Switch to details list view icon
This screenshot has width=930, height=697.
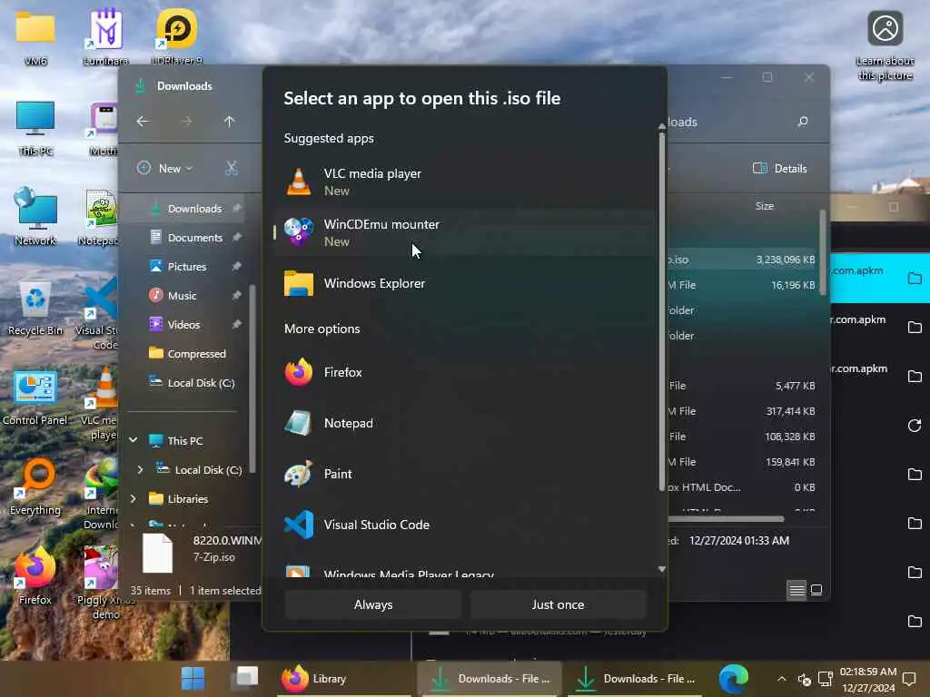[796, 590]
